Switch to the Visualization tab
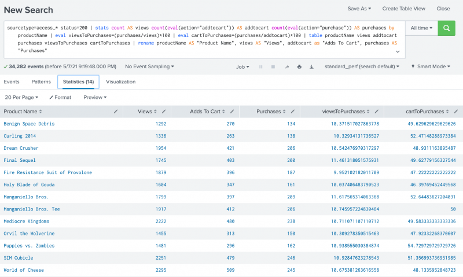Image resolution: width=463 pixels, height=277 pixels. coord(121,82)
